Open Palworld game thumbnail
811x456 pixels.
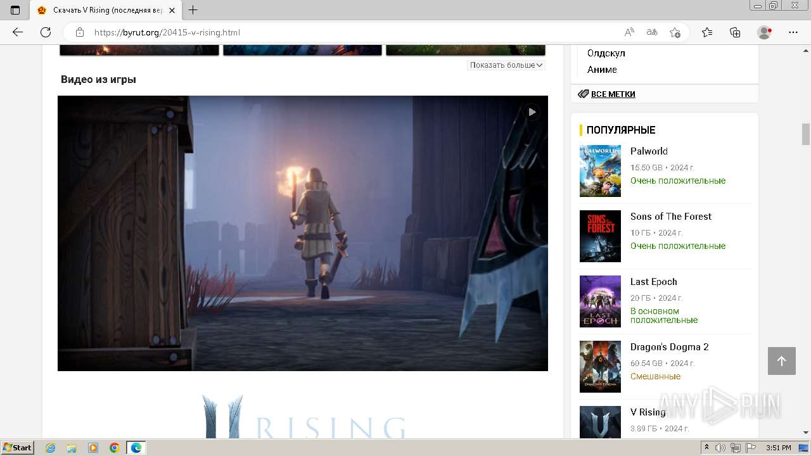600,171
